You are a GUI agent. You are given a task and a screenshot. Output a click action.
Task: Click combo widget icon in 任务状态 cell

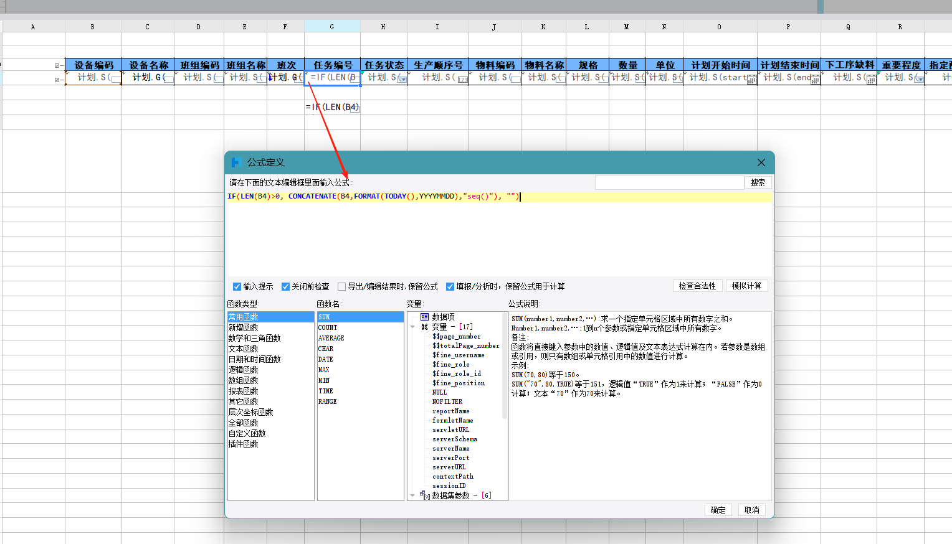402,80
